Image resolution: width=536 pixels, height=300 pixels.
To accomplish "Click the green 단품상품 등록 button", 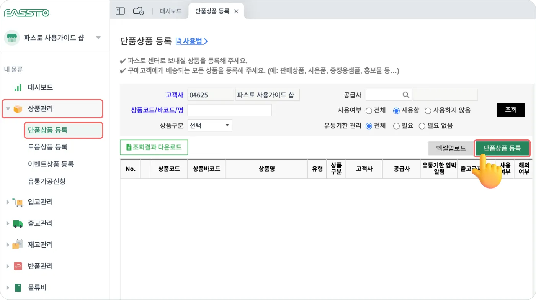I will 502,148.
